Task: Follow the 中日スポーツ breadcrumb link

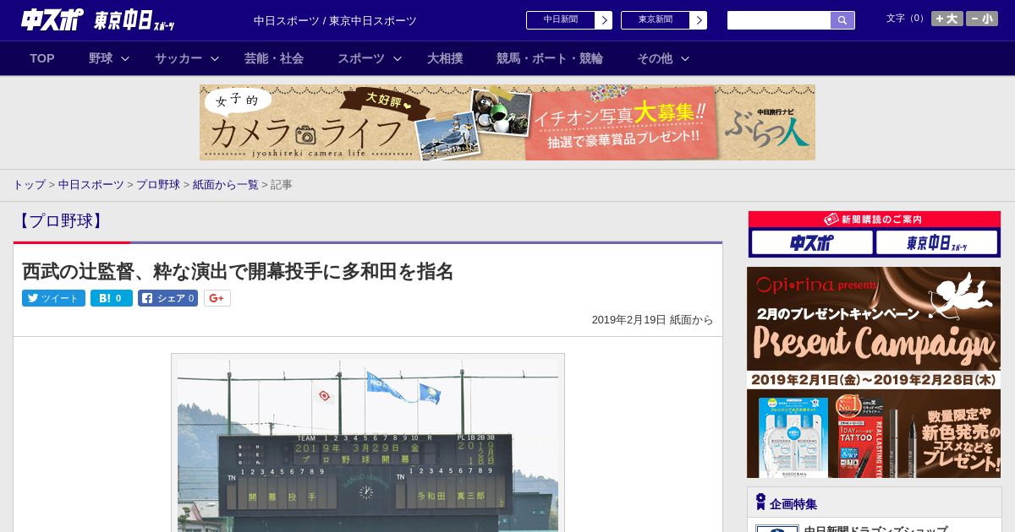Action: tap(91, 184)
